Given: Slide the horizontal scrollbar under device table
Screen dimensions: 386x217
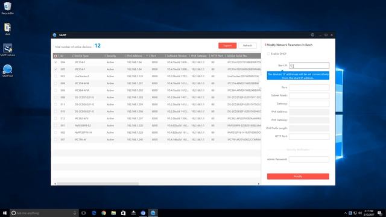Looking at the screenshot, I should (x=98, y=183).
